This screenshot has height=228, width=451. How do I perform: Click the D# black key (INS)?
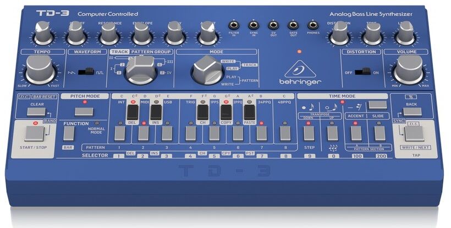(x=156, y=112)
